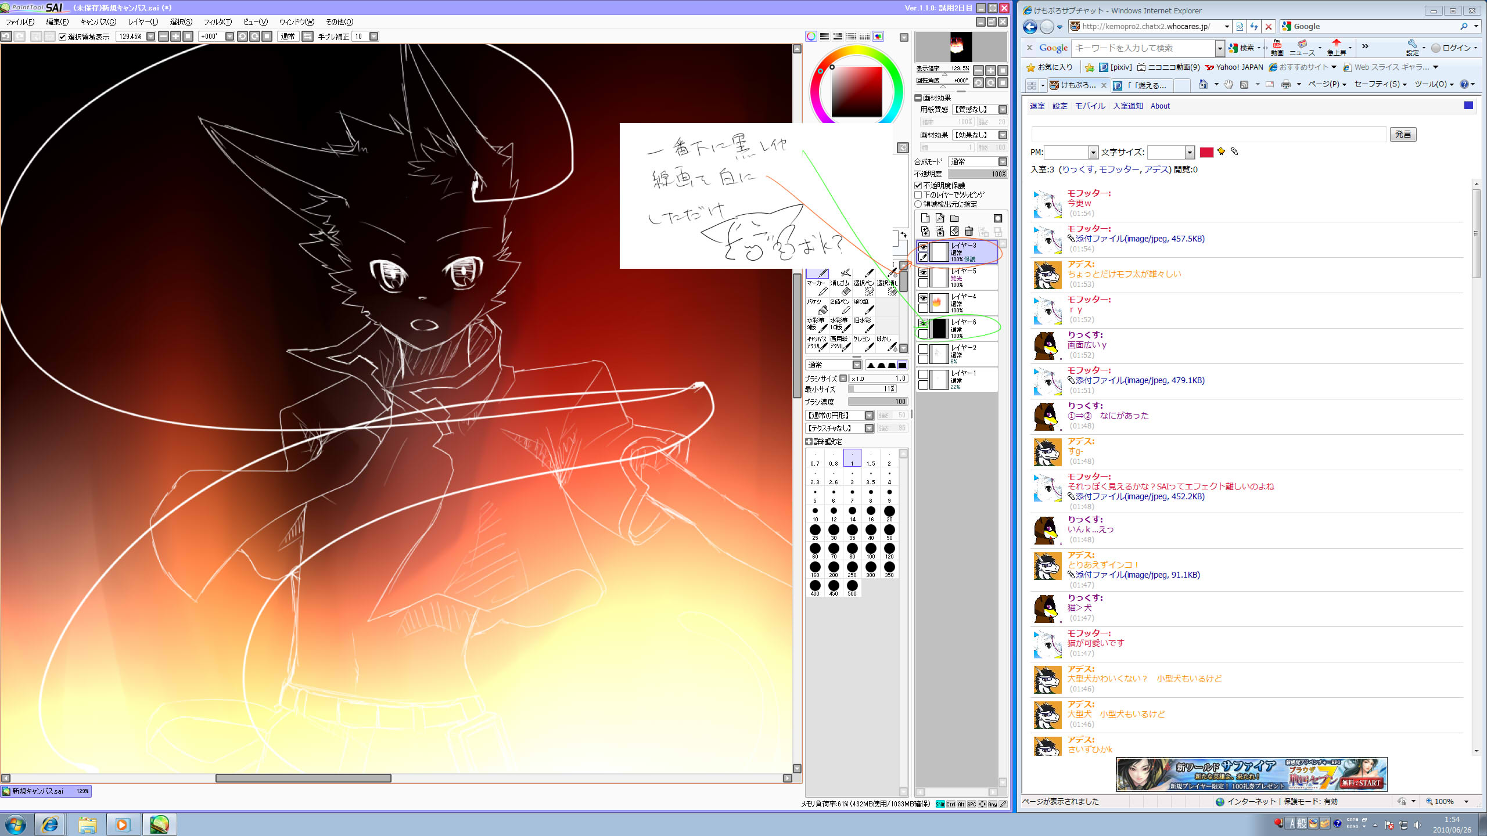Image resolution: width=1487 pixels, height=836 pixels.
Task: Select 領域検出元に指定 radio button
Action: click(918, 204)
